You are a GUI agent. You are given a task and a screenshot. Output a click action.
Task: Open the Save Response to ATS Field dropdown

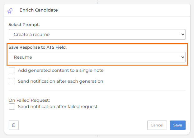pos(97,57)
